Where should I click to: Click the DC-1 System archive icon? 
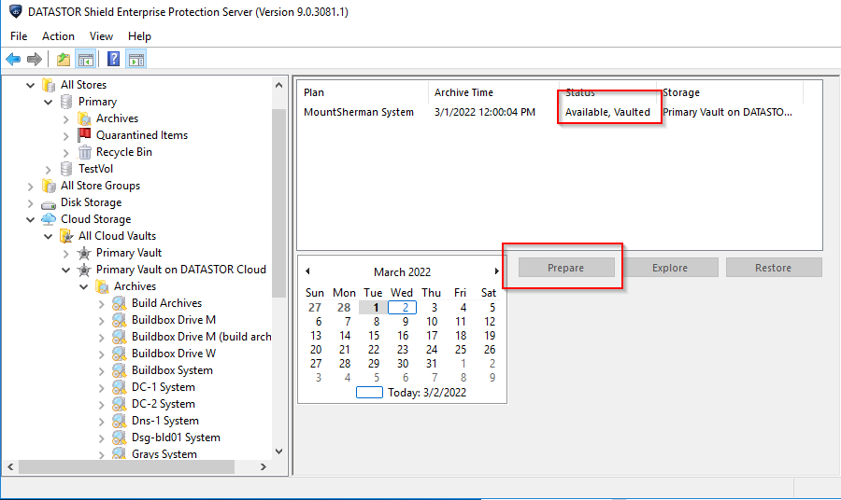pyautogui.click(x=119, y=387)
